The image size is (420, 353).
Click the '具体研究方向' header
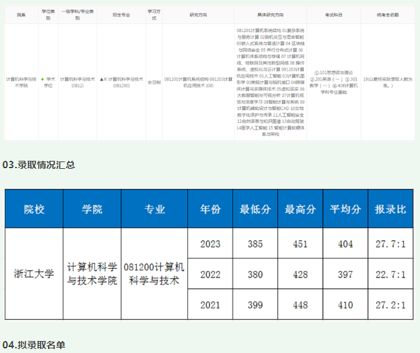271,15
